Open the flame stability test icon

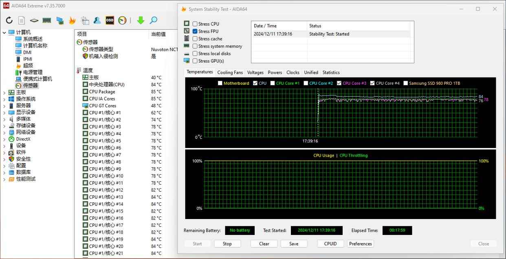[x=72, y=20]
